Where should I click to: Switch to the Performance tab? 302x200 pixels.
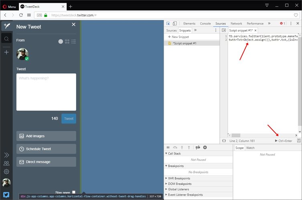255,24
